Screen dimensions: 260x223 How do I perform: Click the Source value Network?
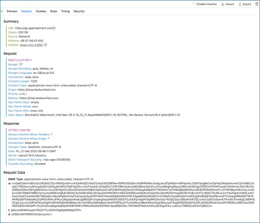pyautogui.click(x=24, y=37)
